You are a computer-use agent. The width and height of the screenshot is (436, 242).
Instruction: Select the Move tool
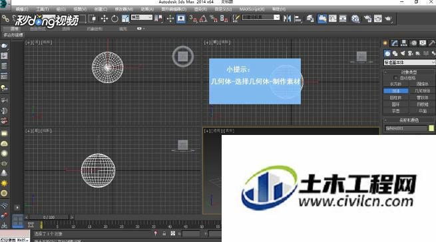click(105, 19)
